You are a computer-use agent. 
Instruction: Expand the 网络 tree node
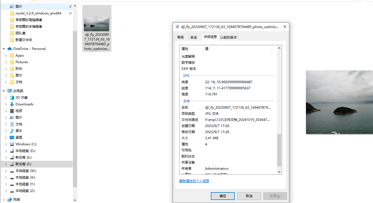4,200
